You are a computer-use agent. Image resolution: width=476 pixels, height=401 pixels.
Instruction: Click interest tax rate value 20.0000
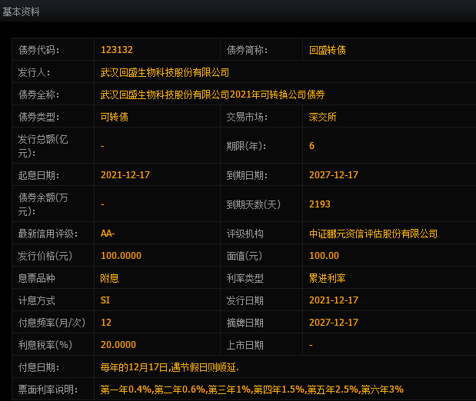(x=118, y=345)
